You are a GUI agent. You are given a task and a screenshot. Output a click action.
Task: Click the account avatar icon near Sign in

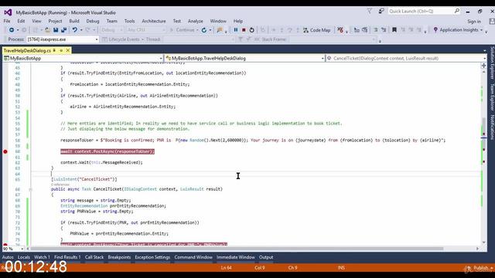492,21
